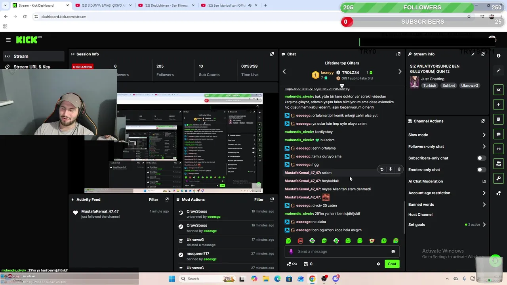Pop out the Chat panel

[398, 54]
